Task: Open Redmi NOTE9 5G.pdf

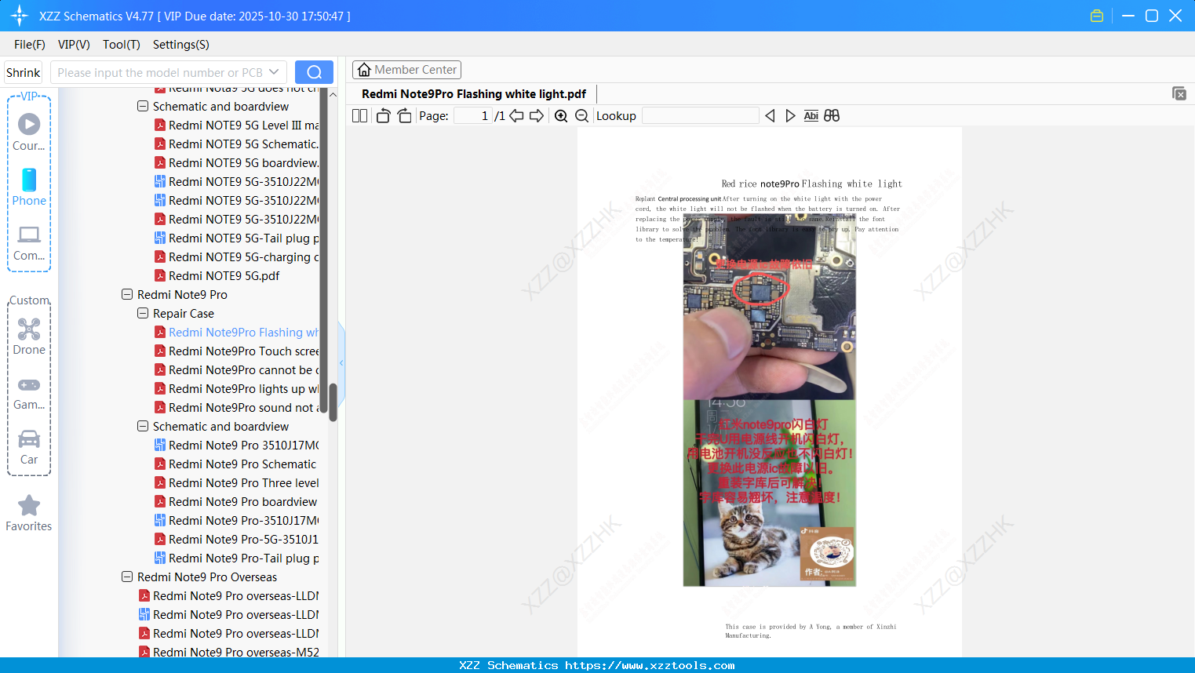Action: click(x=217, y=276)
